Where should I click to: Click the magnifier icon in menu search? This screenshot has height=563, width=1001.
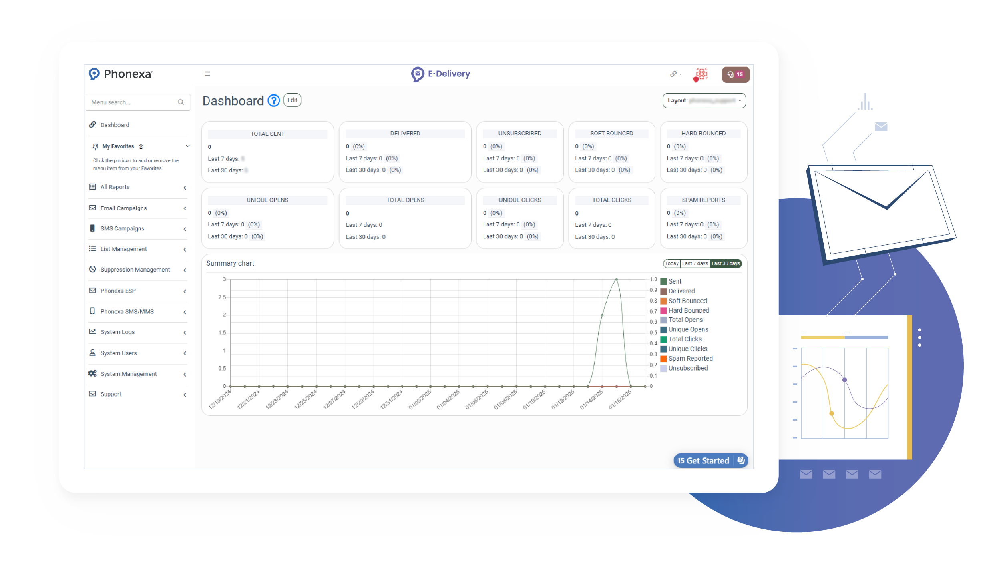point(181,102)
